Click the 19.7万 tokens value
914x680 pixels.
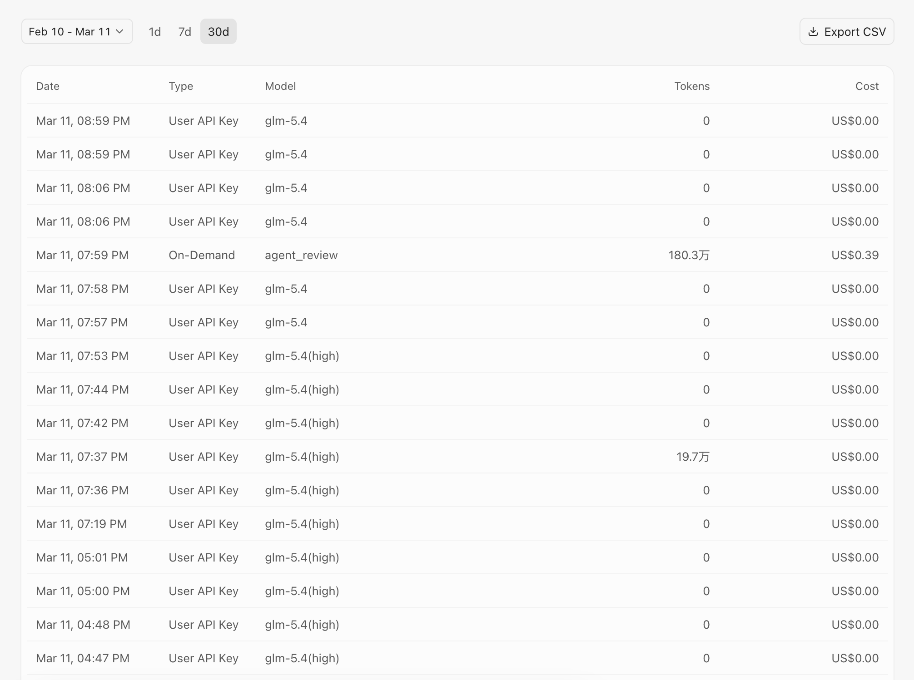[693, 457]
